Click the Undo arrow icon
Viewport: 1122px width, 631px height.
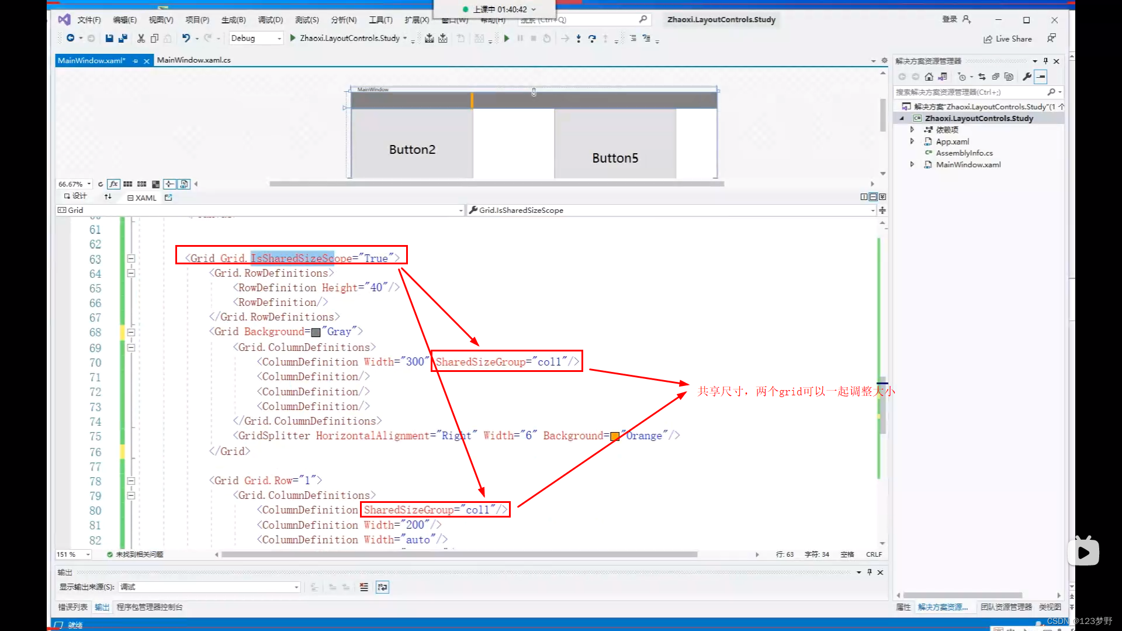186,38
